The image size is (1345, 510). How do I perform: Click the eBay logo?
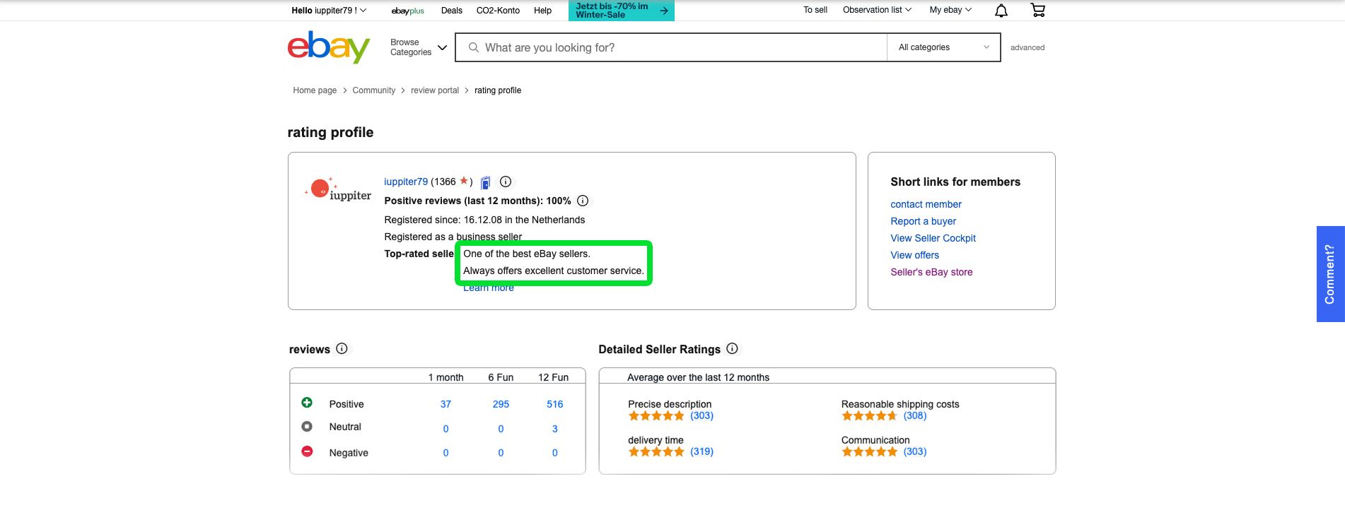coord(329,47)
